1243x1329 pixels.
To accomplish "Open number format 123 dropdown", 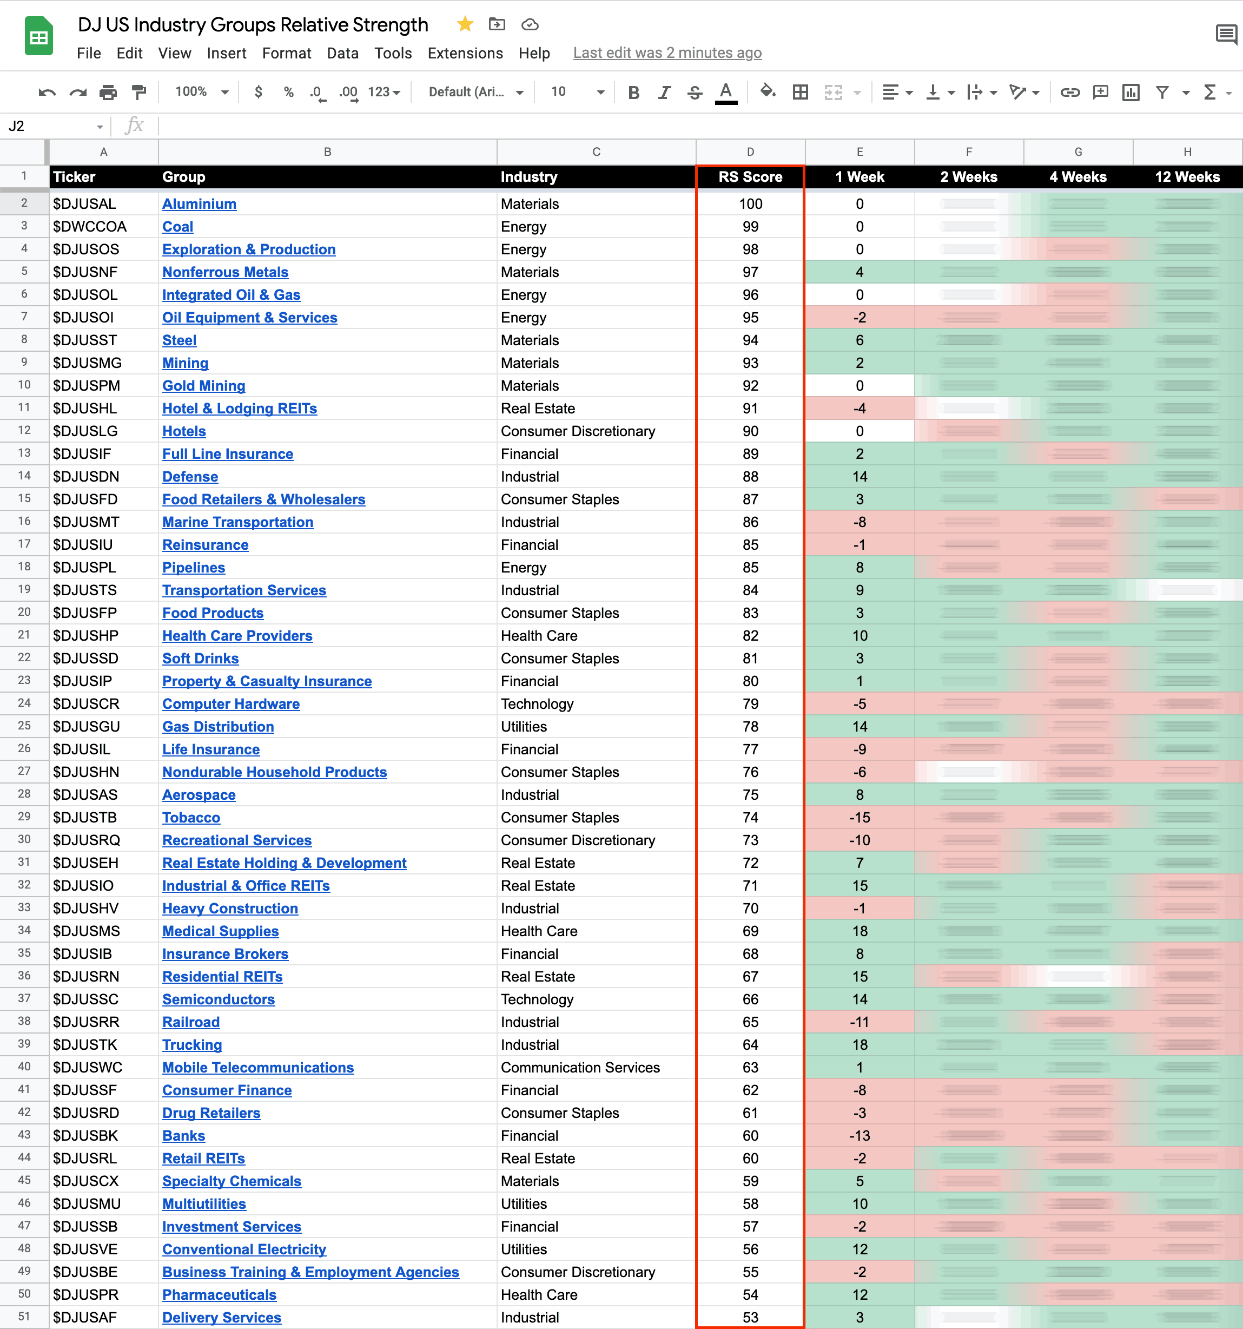I will (x=384, y=91).
